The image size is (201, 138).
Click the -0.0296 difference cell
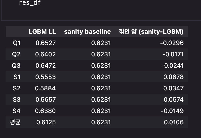coord(172,43)
